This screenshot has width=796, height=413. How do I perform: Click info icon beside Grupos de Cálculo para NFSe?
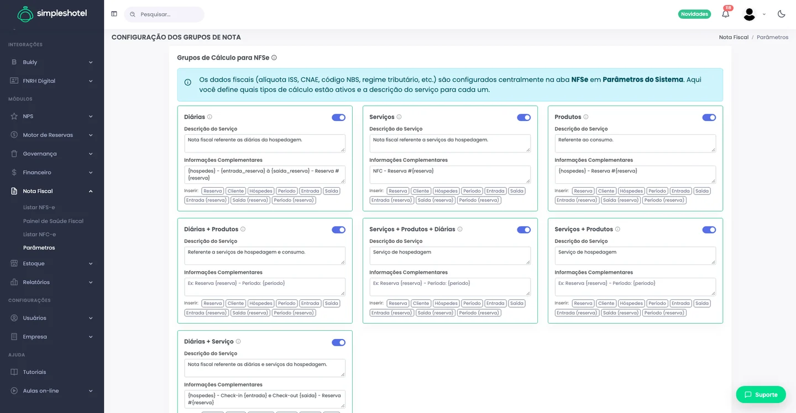274,57
